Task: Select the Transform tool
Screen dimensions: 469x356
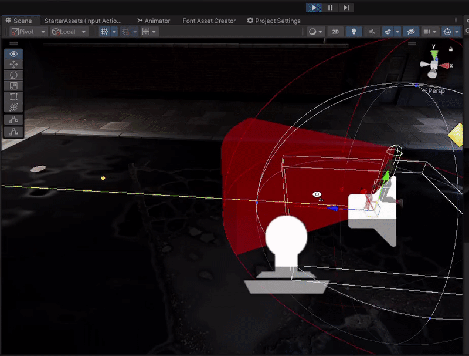Action: (13, 108)
